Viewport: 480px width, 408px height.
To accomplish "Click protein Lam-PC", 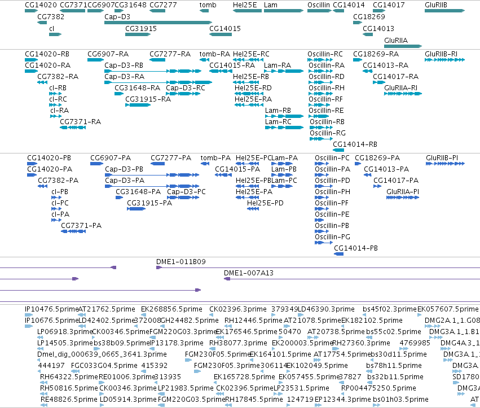I will [284, 181].
